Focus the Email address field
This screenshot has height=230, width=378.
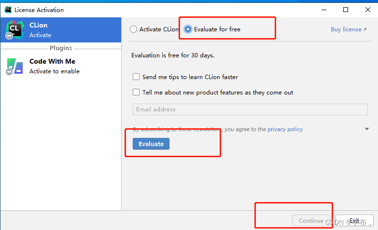pos(250,109)
